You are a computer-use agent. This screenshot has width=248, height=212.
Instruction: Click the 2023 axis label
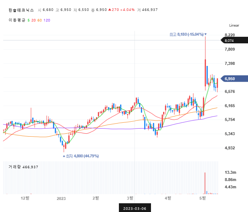(x=61, y=199)
